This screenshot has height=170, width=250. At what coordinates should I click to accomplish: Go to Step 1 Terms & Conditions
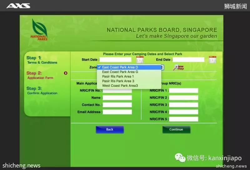pos(42,60)
